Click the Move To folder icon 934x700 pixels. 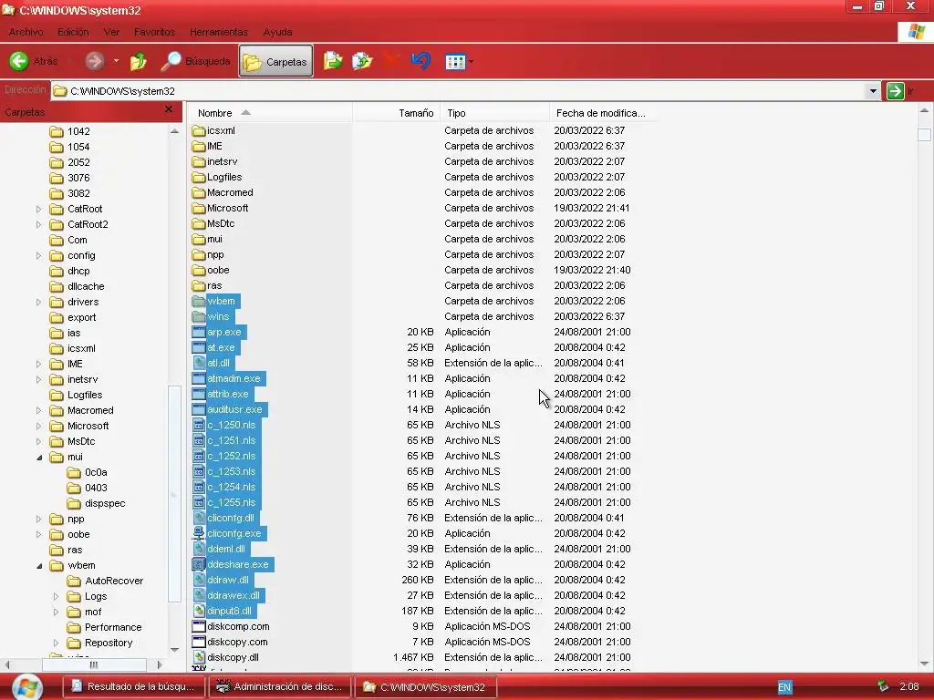pos(333,61)
